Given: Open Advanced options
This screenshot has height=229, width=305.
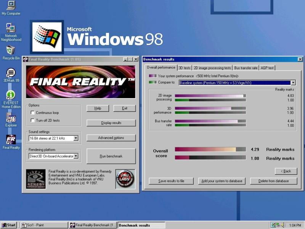Looking at the screenshot, I should [111, 138].
